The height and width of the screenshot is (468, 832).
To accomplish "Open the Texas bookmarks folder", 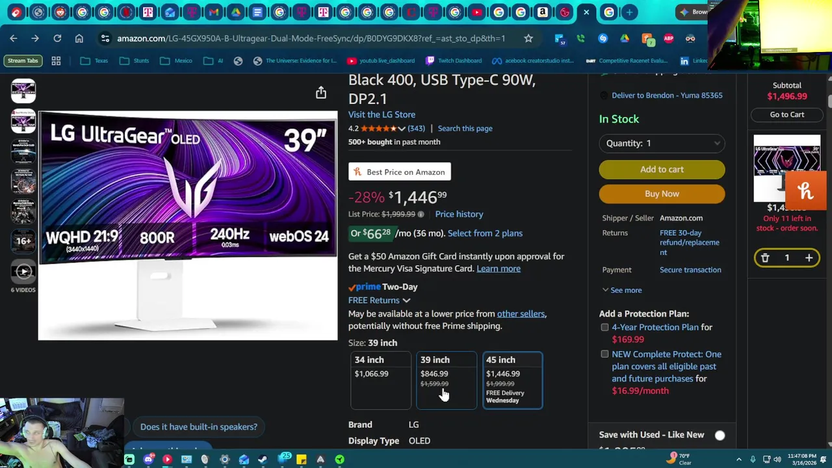I will click(x=94, y=60).
